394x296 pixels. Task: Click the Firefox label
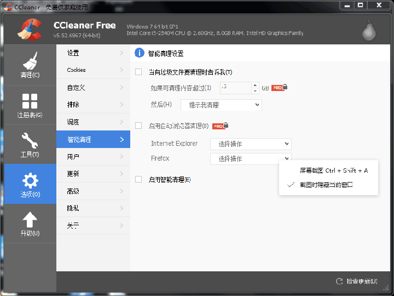pyautogui.click(x=160, y=158)
